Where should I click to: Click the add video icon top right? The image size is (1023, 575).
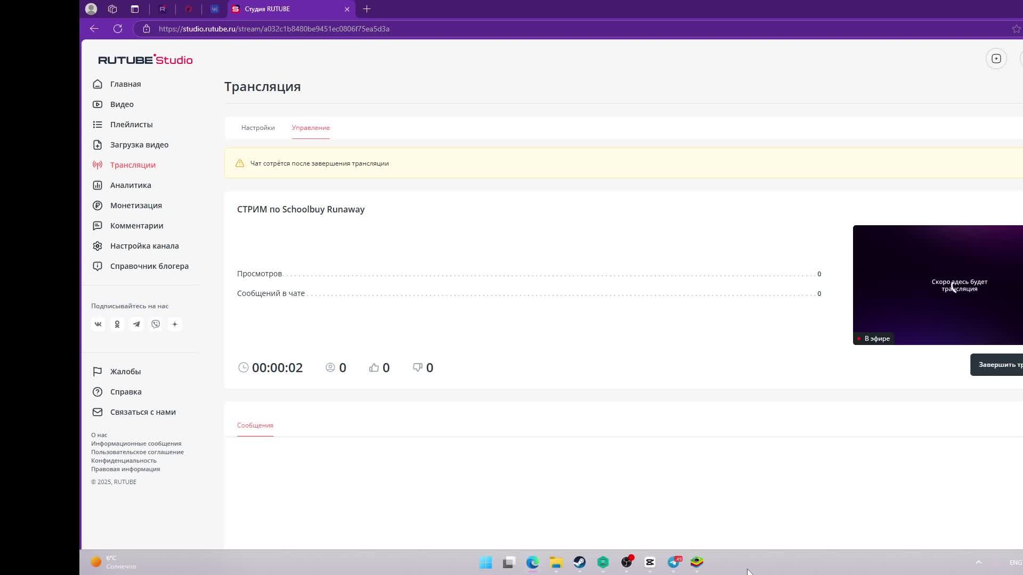tap(996, 59)
